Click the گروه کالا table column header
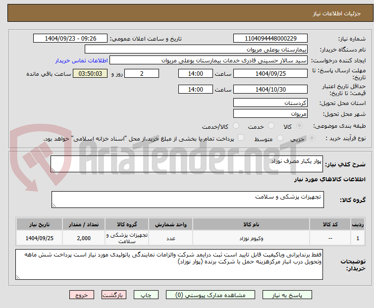 coord(127,224)
